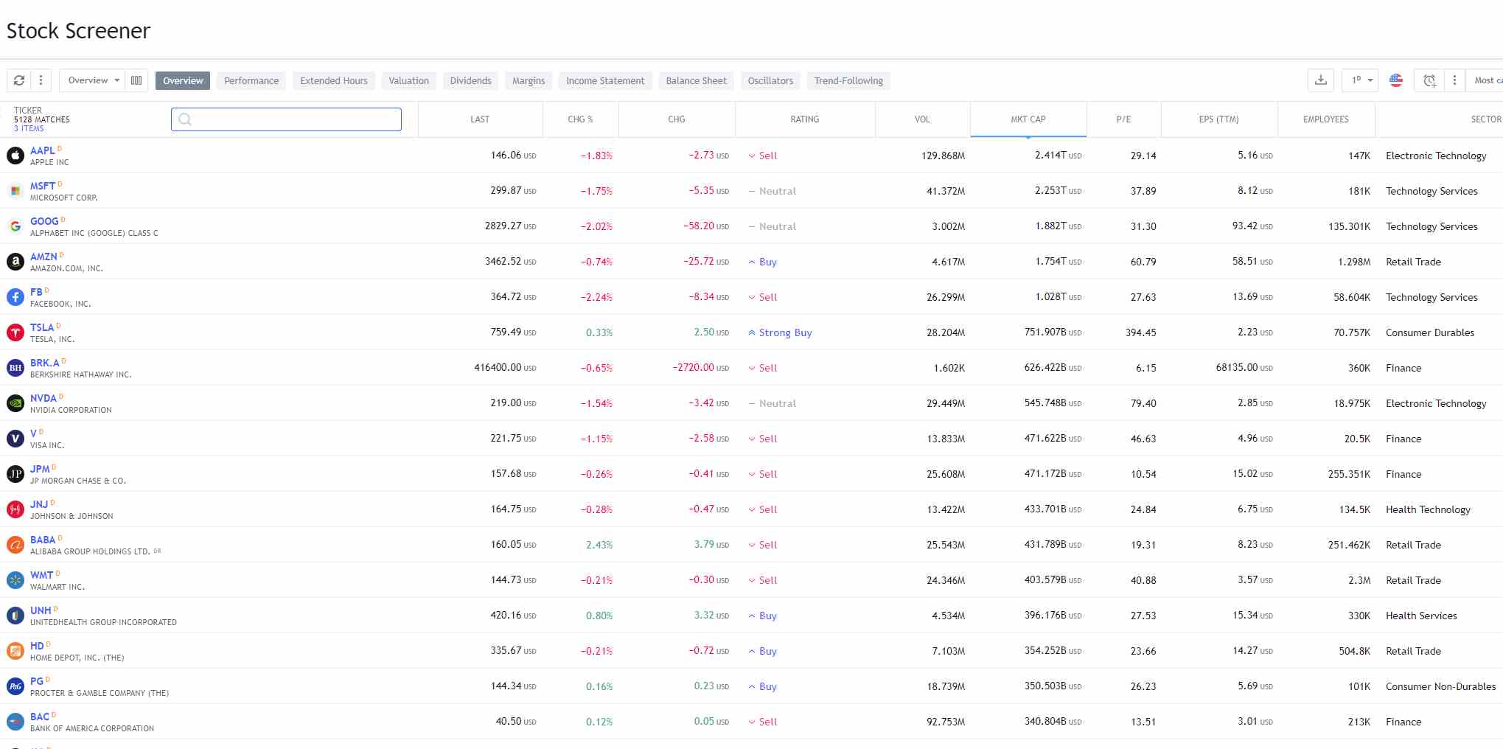
Task: Click the Tesla logo icon
Action: 15,332
